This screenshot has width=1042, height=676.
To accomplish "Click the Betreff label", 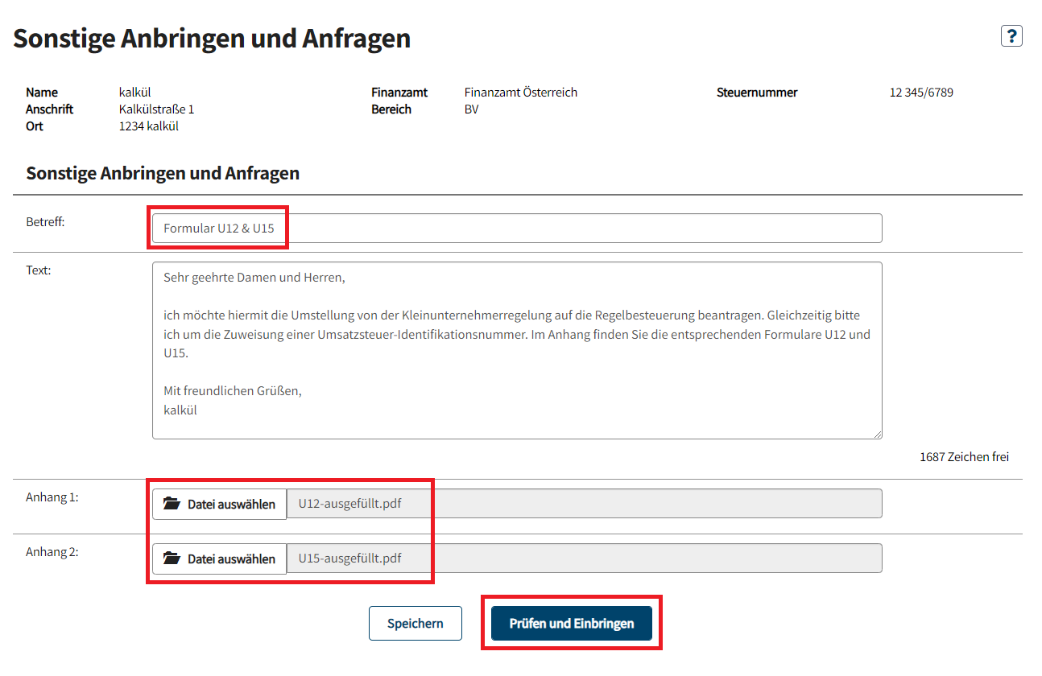I will pos(45,221).
